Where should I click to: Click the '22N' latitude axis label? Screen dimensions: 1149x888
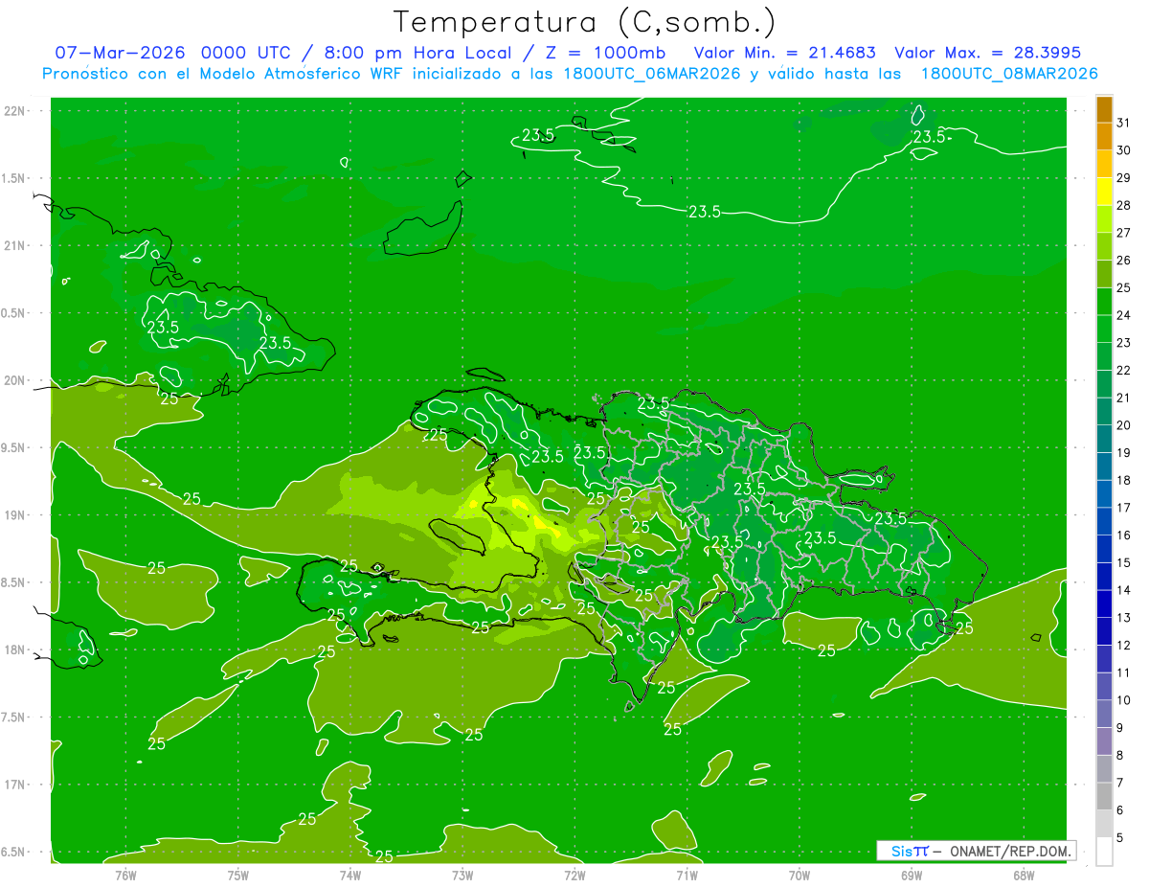coord(15,111)
